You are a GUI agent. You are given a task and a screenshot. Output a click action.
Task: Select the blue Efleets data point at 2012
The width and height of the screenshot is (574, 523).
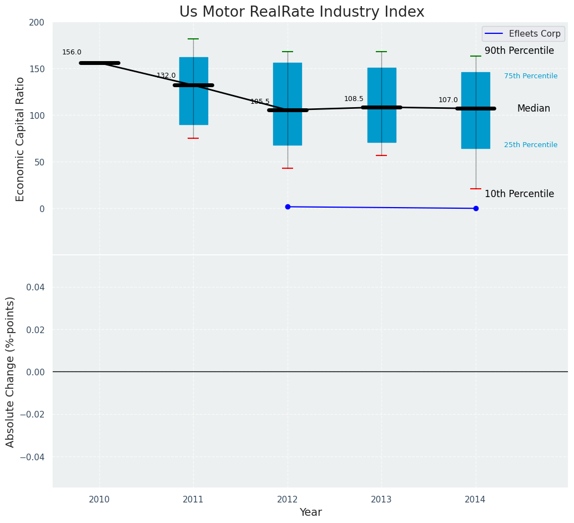click(288, 207)
